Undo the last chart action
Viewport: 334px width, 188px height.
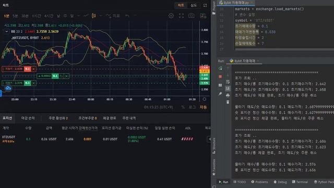click(x=127, y=16)
